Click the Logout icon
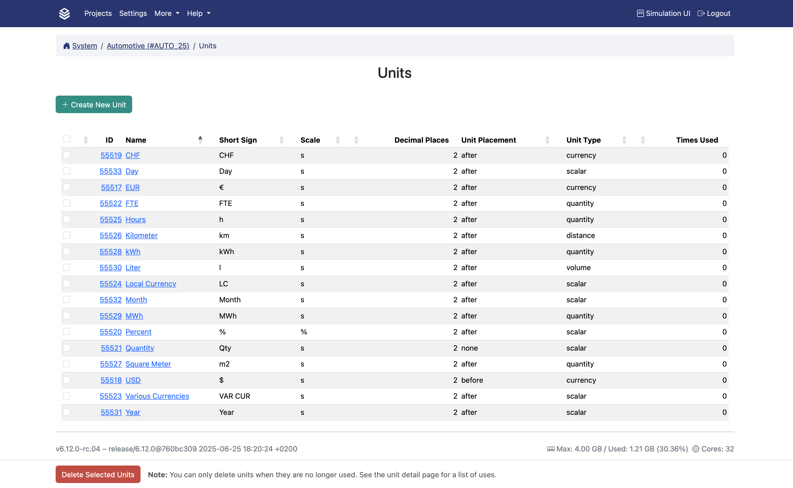The image size is (793, 488). (701, 13)
